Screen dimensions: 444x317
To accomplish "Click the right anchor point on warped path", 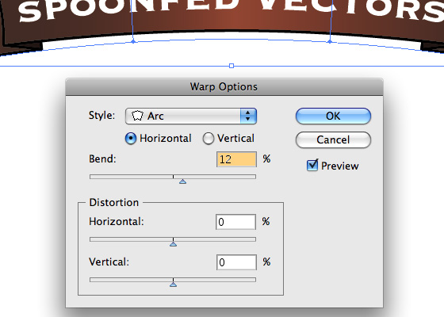I will click(x=330, y=41).
